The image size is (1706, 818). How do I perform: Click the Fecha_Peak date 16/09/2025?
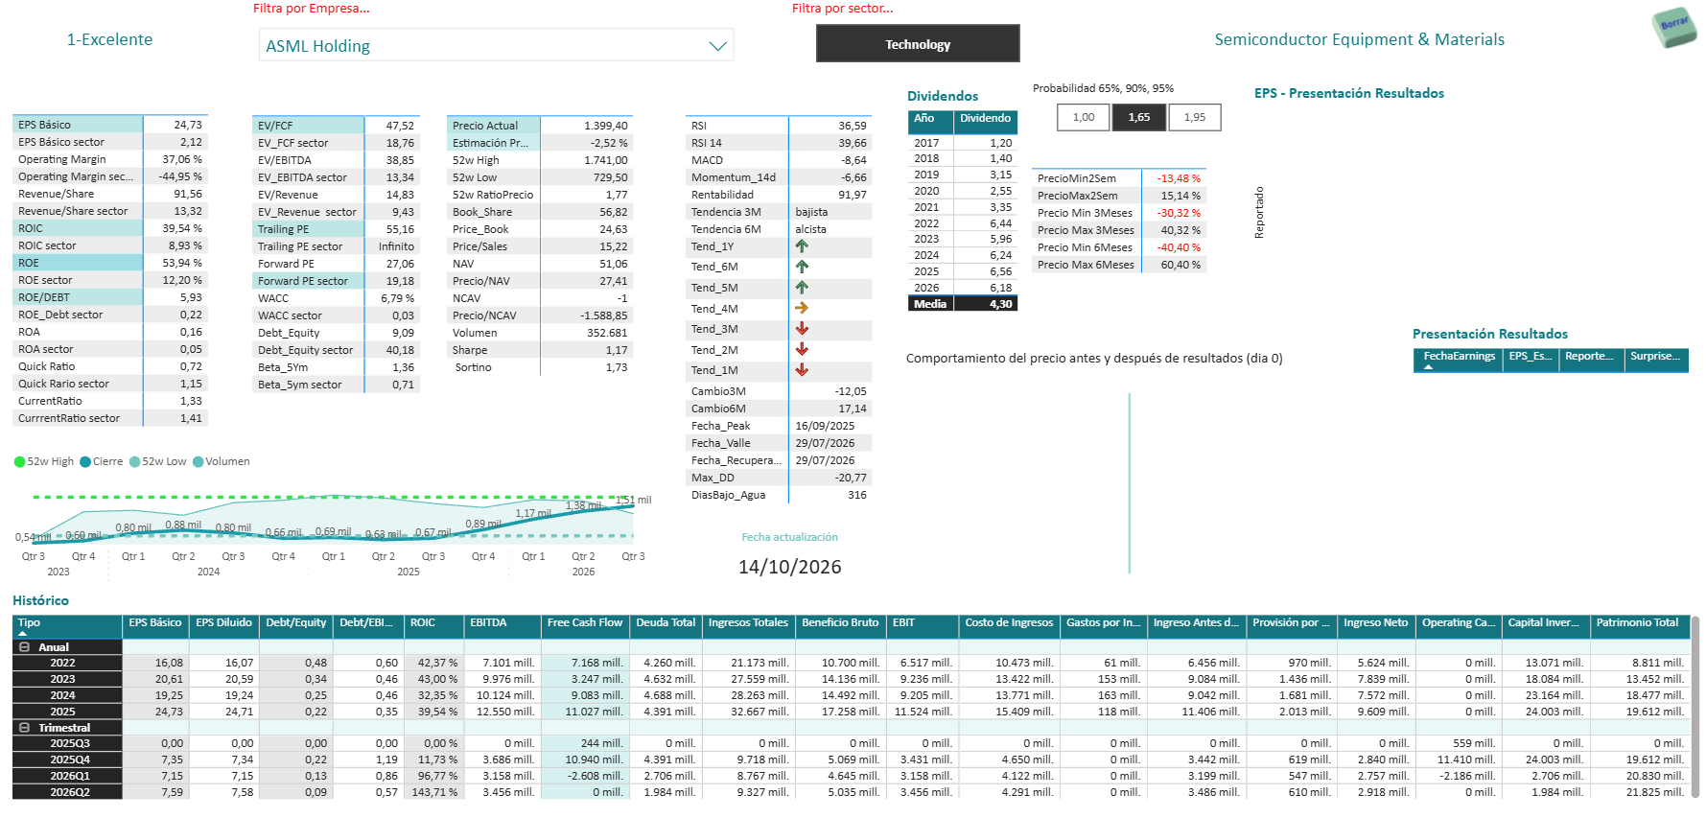tap(825, 426)
